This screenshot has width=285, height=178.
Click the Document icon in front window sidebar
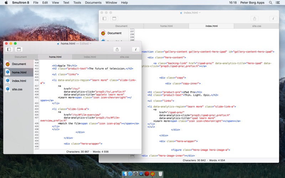coord(7,64)
